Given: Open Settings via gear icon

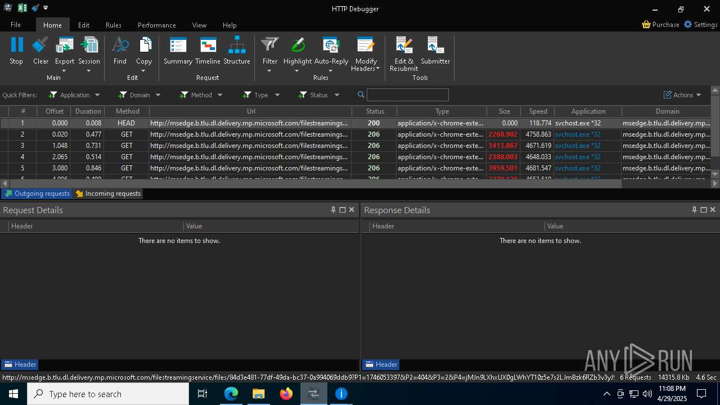Looking at the screenshot, I should (688, 25).
